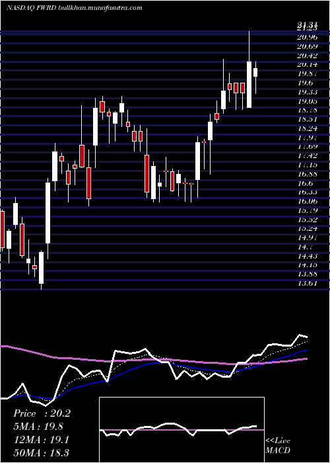Image resolution: width=330 pixels, height=463 pixels.
Task: Click the 19.05 price axis label
Action: [308, 101]
